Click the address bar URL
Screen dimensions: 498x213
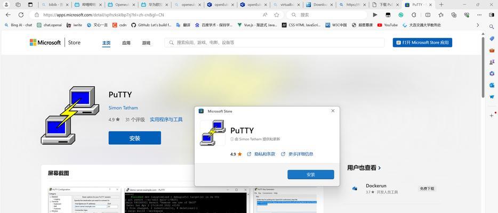(x=103, y=15)
